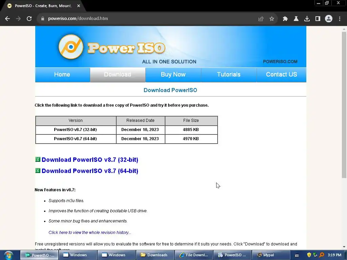Reload the PowerISO download page
This screenshot has width=347, height=260.
(29, 19)
